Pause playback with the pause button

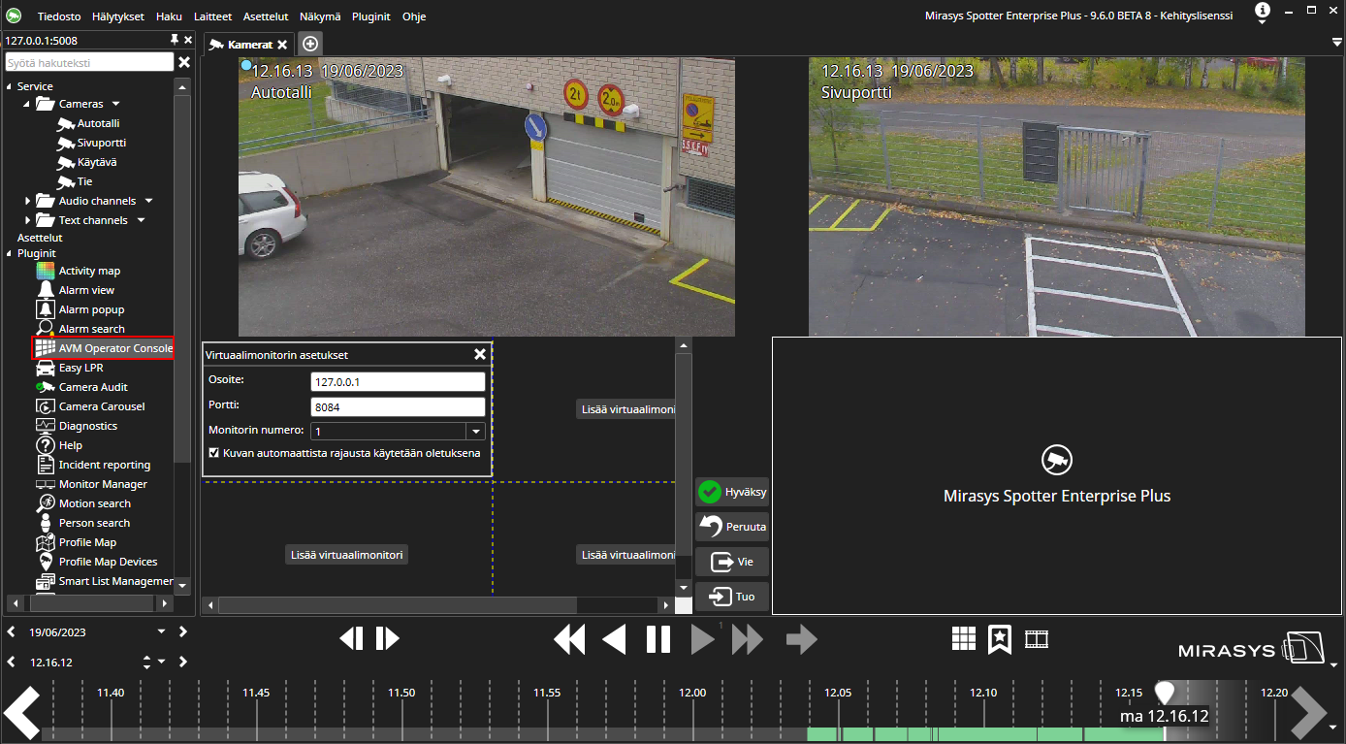[x=658, y=639]
